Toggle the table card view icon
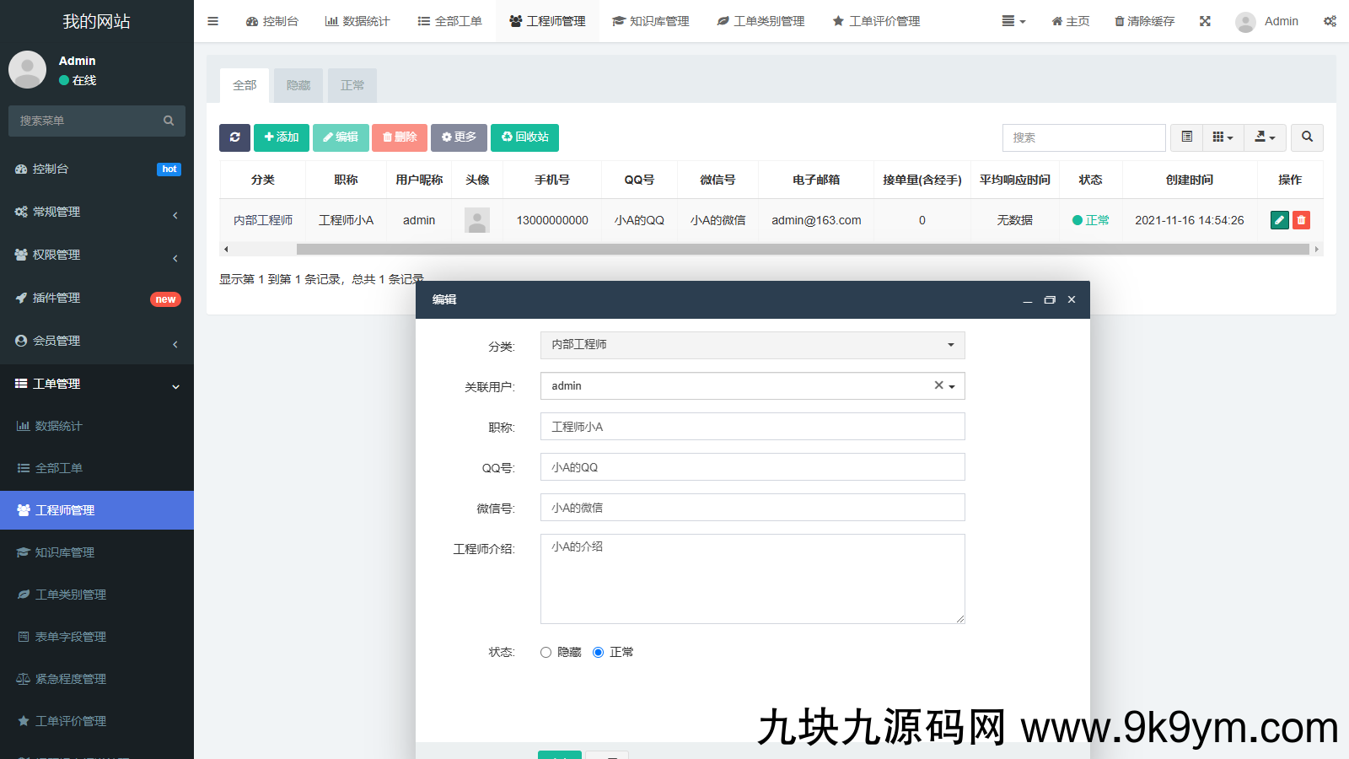 tap(1187, 137)
